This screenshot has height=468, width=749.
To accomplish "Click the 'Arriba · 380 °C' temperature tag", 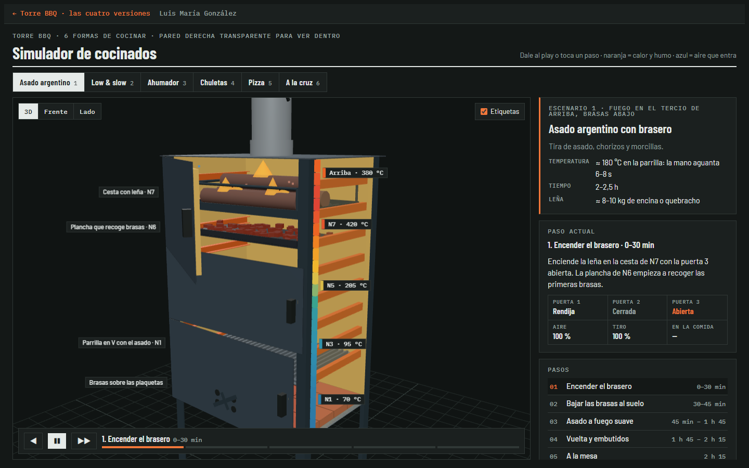I will coord(356,173).
